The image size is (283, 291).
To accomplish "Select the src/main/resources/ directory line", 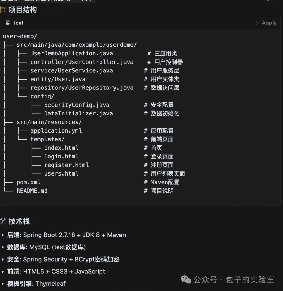I will click(49, 122).
